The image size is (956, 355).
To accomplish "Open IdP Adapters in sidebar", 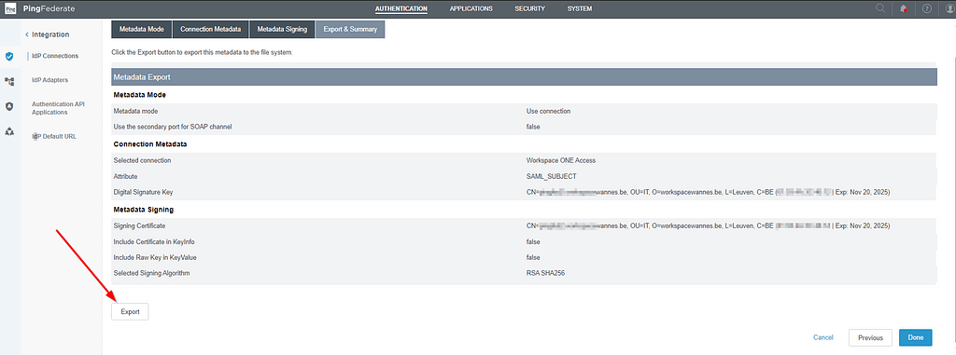I will [50, 80].
